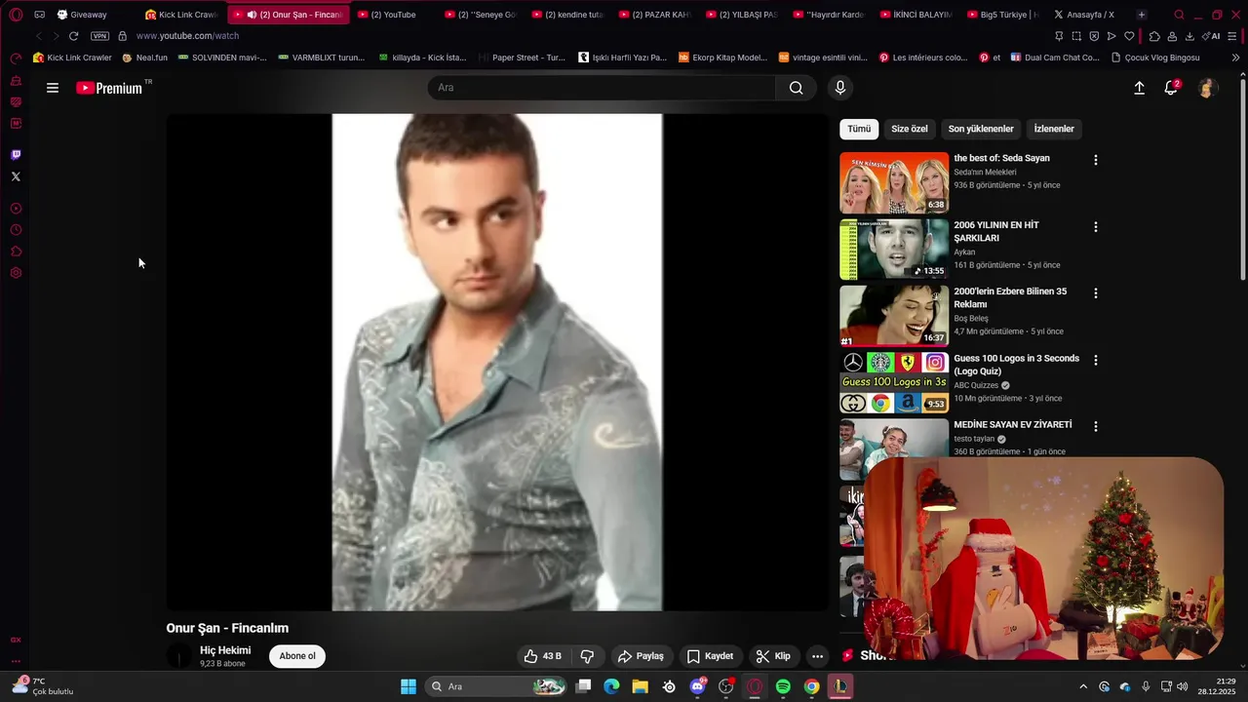The image size is (1248, 702).
Task: Open the Guess 100 Logos video title
Action: point(1016,365)
